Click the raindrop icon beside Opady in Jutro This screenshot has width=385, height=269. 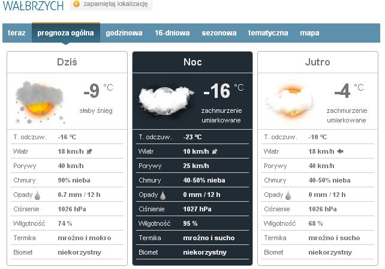click(288, 195)
